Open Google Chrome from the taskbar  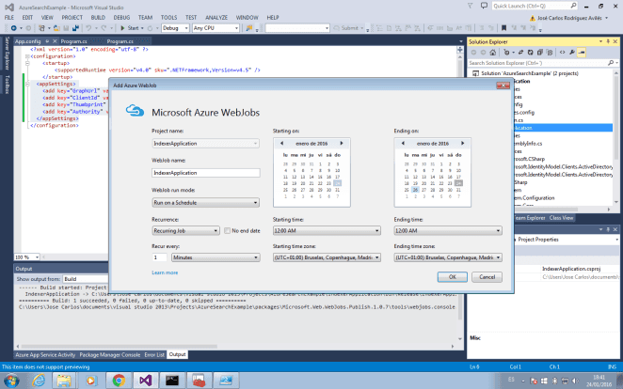click(119, 381)
